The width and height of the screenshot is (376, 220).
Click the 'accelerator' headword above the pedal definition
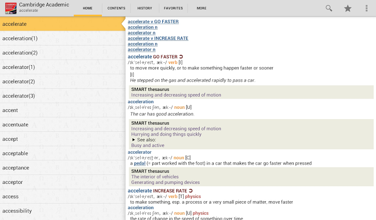click(140, 152)
